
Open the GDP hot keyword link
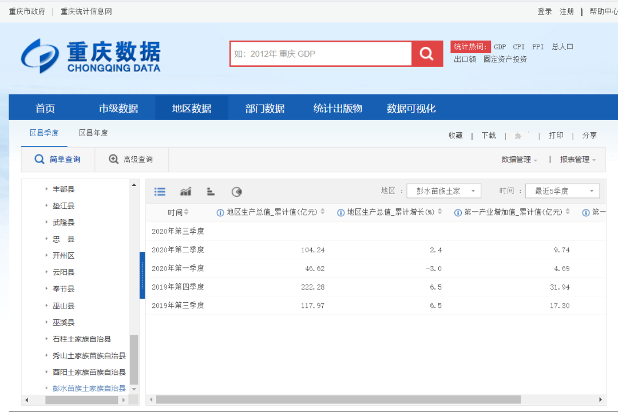[500, 46]
